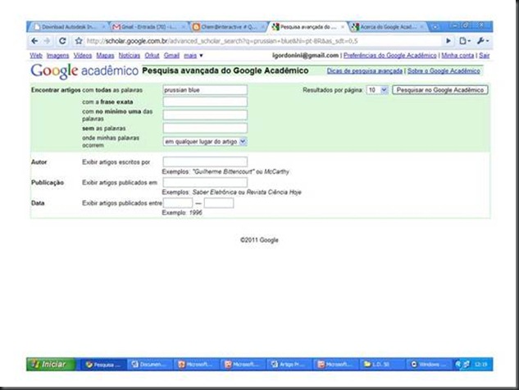Open the wrench settings menu
Viewport: 519px width, 390px height.
point(483,41)
